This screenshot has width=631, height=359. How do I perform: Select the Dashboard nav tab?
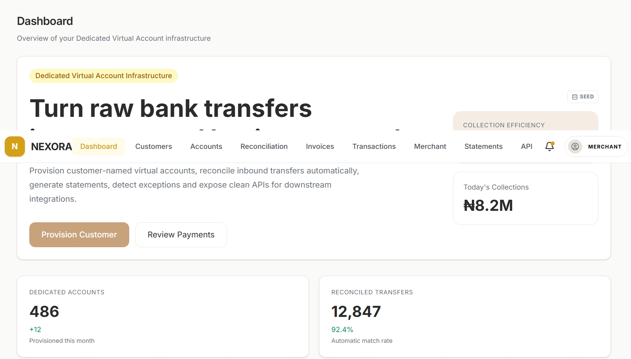[x=99, y=146]
